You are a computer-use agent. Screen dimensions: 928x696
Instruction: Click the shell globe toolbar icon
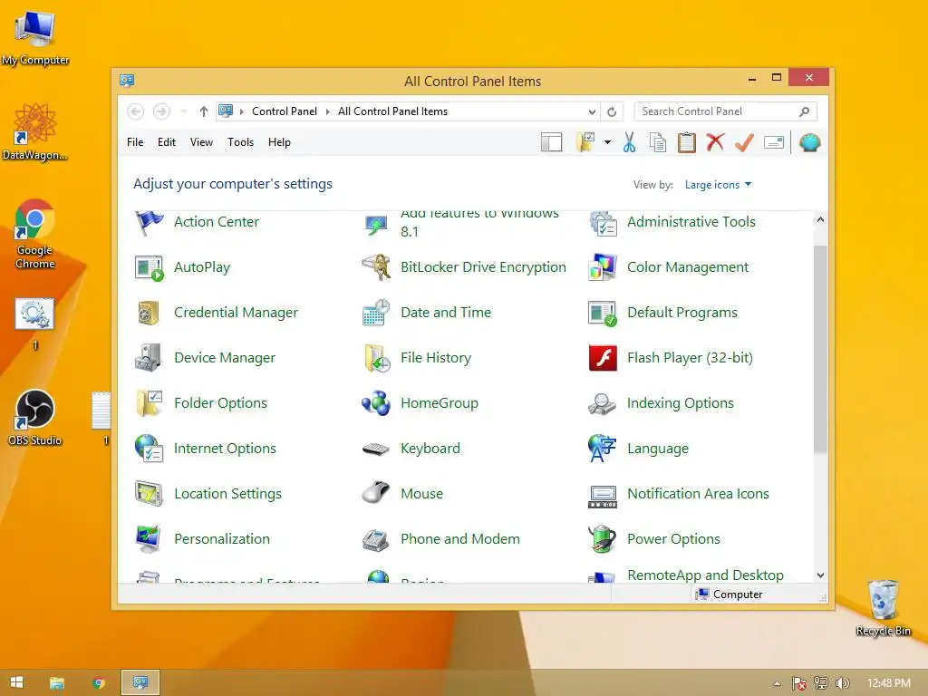pos(809,142)
